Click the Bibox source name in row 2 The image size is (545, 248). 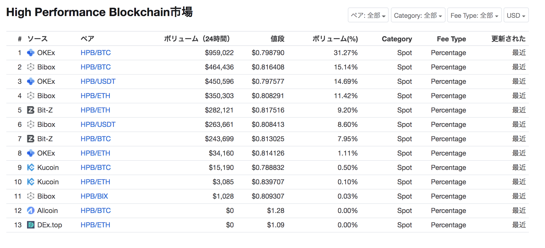46,67
